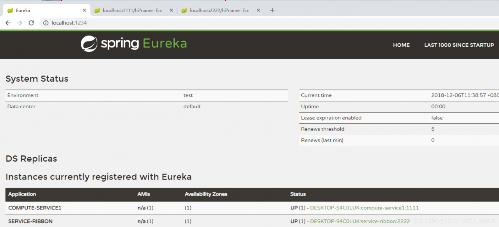499x227 pixels.
Task: Click the browser forward arrow
Action: (x=20, y=23)
